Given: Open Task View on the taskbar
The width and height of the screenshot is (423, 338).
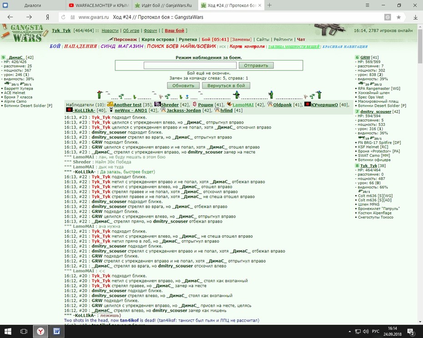Looking at the screenshot, I should (24, 331).
